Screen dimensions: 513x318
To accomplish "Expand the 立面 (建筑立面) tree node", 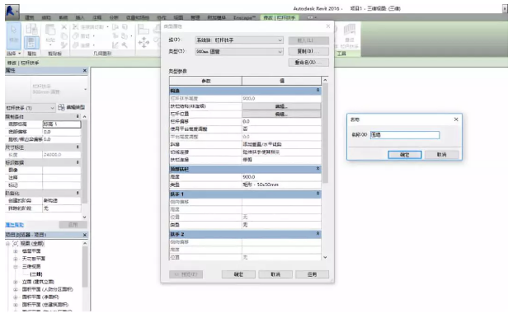I will tap(16, 282).
